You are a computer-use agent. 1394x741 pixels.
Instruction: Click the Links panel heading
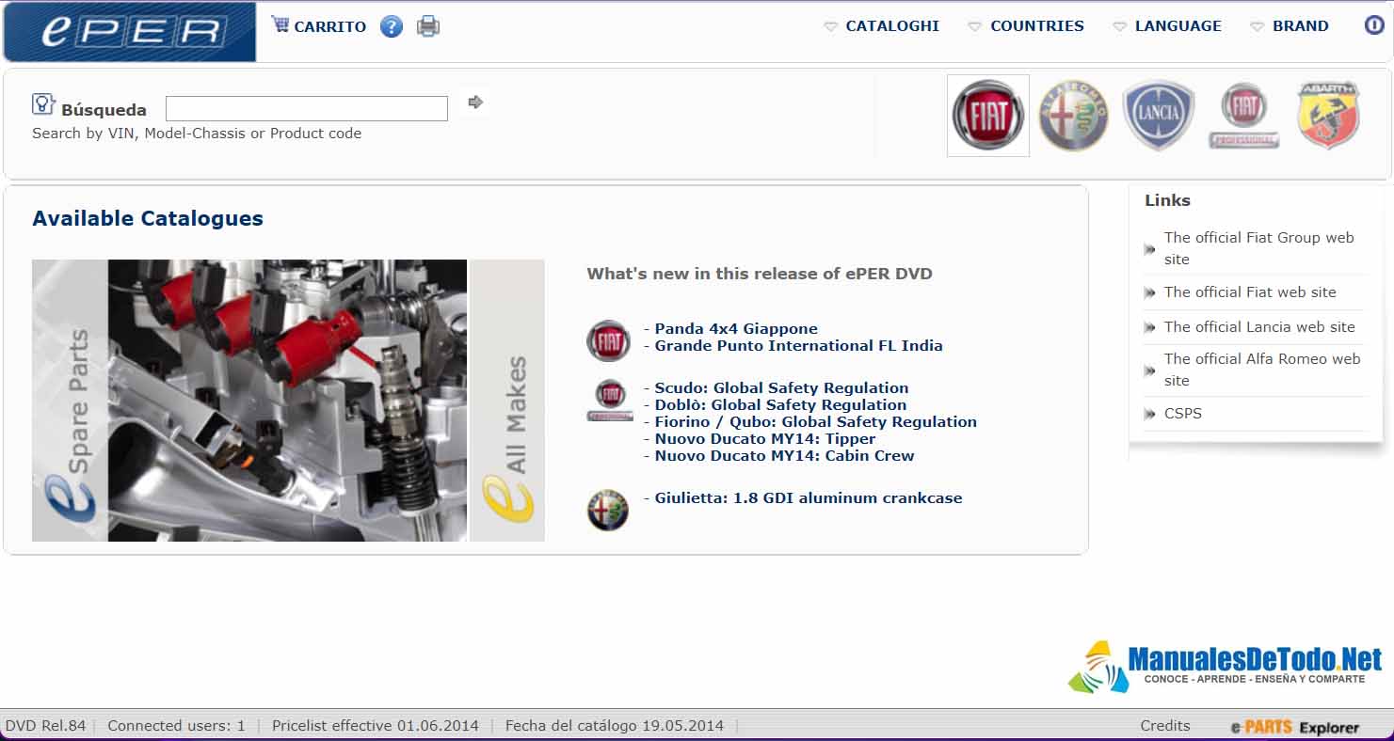(x=1167, y=200)
